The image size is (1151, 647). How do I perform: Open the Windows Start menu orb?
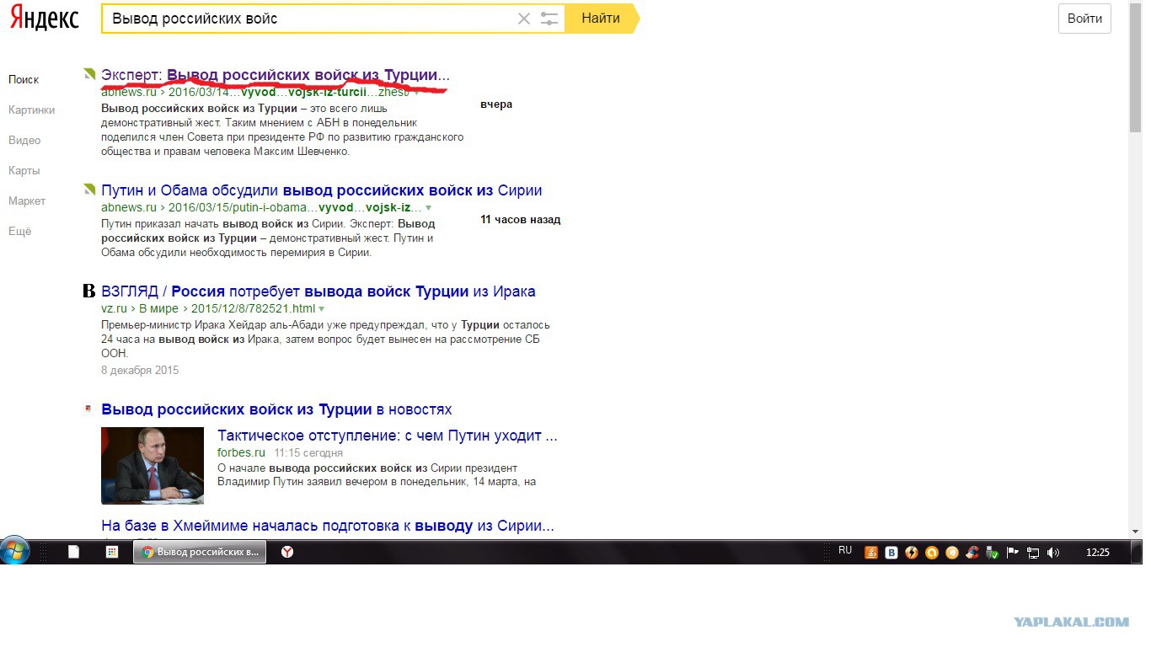tap(14, 551)
